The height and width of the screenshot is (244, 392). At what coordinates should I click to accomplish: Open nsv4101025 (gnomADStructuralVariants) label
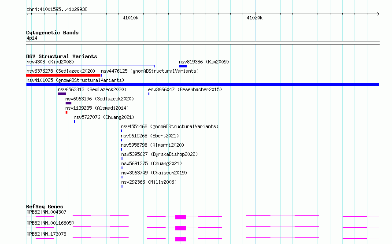tap(75, 80)
